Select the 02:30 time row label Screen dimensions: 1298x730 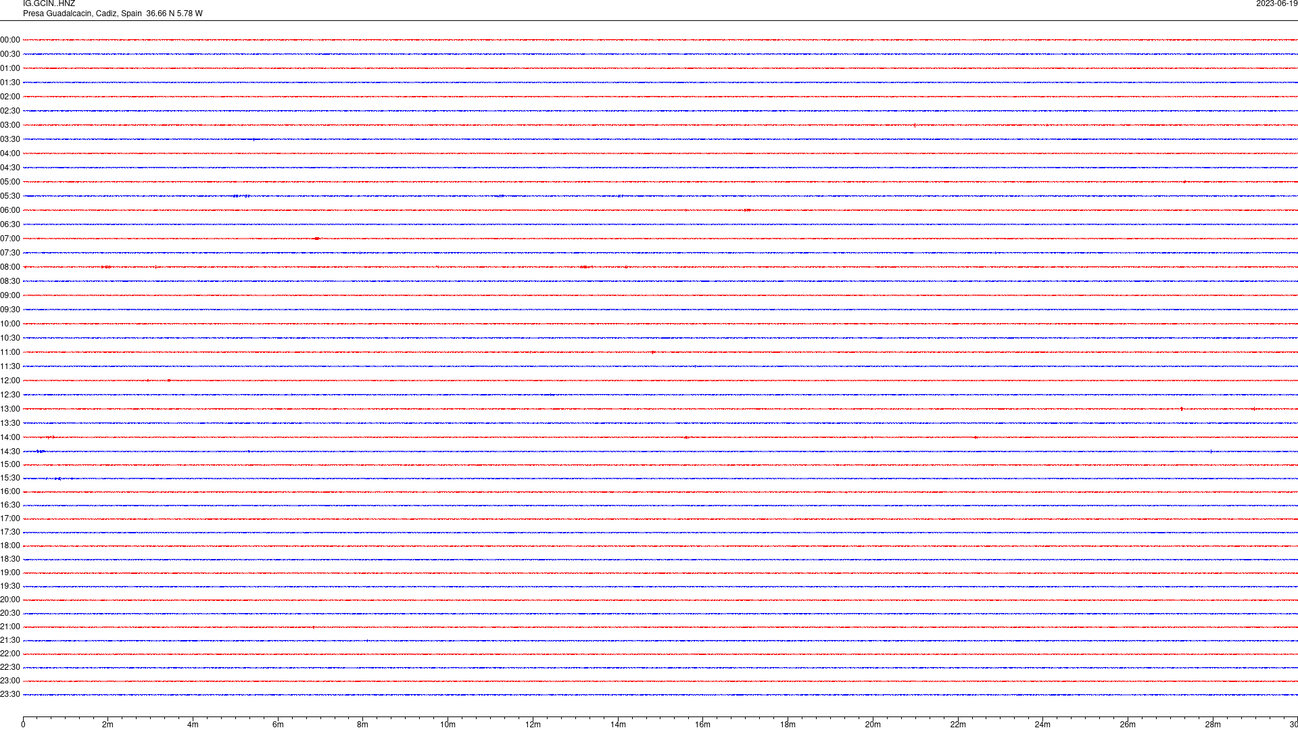tap(10, 111)
